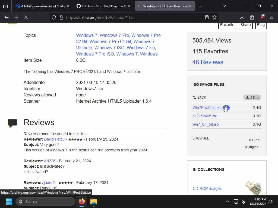Stop loading the page

(x=26, y=17)
